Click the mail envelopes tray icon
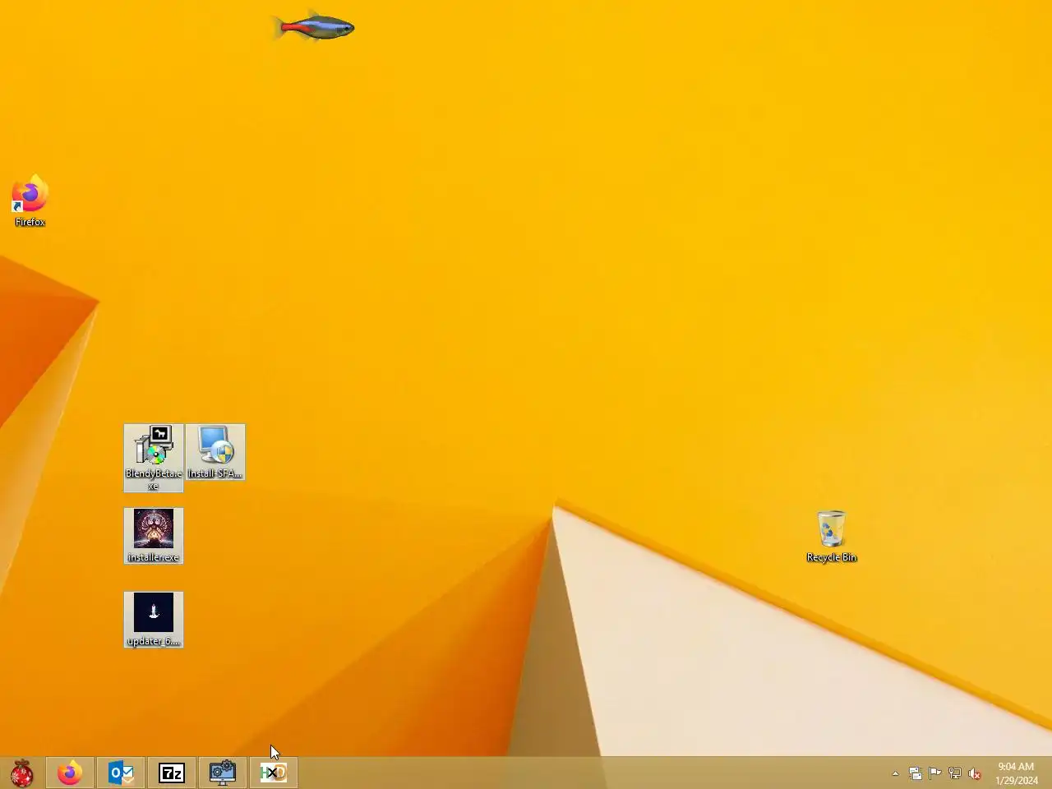Screen dimensions: 1052x789 pyautogui.click(x=915, y=773)
